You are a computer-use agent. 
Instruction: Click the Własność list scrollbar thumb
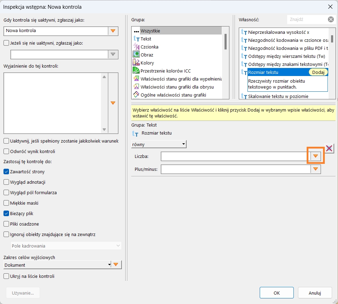pos(332,39)
